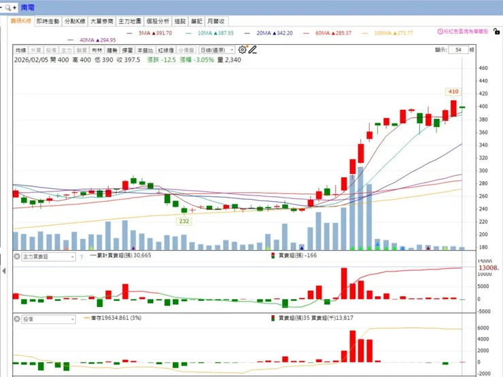Click the 顯示 bar count field showing 54
The image size is (503, 377).
[x=458, y=50]
